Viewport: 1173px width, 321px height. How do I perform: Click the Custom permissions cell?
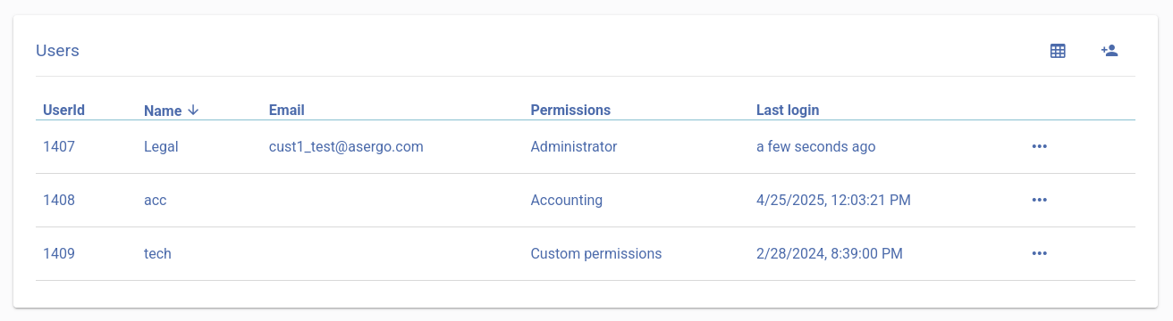[596, 253]
